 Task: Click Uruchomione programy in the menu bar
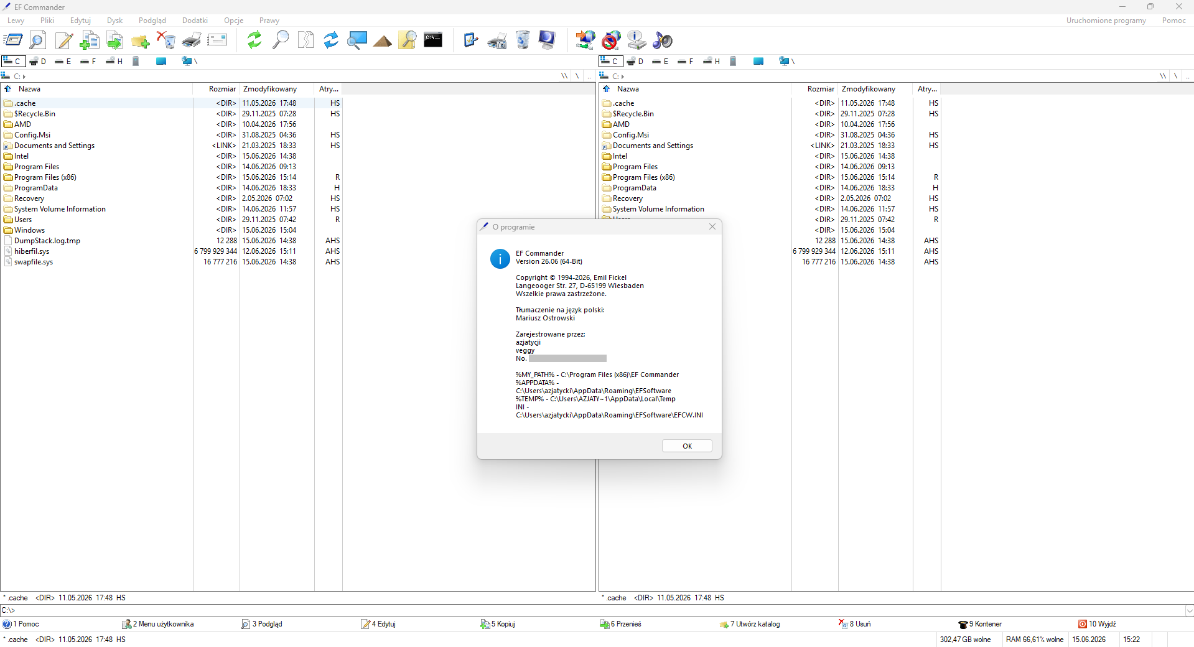pyautogui.click(x=1106, y=21)
